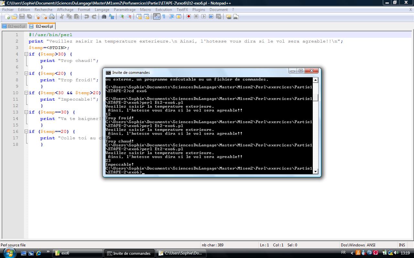This screenshot has height=258, width=414.
Task: Click the Redo toolbar arrow
Action: coord(94,17)
